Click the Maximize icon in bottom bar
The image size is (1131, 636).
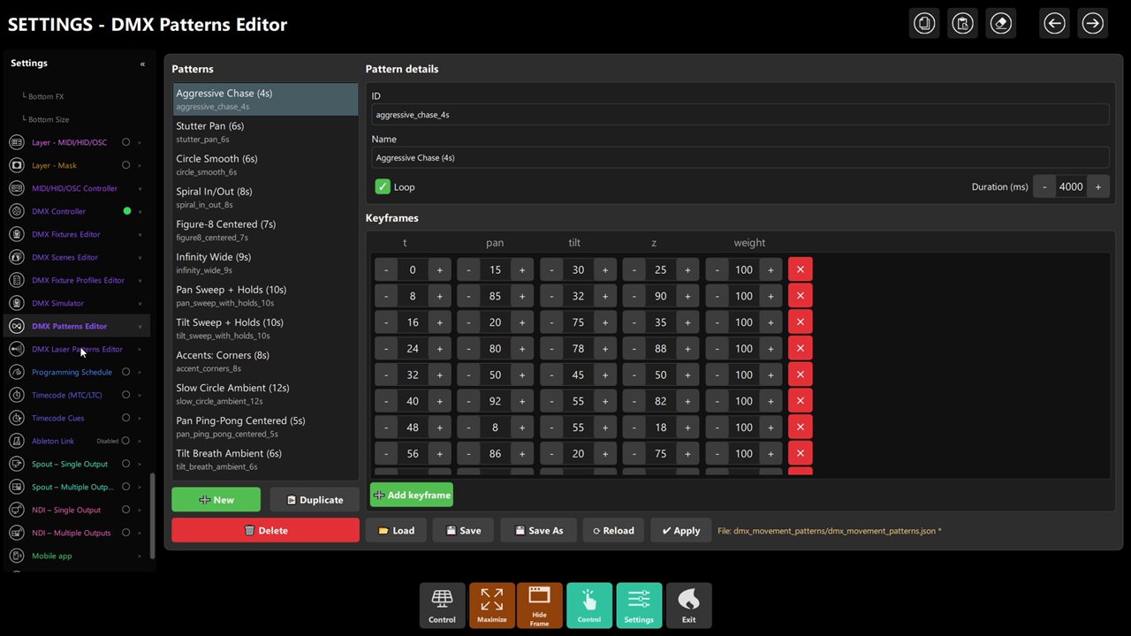492,605
